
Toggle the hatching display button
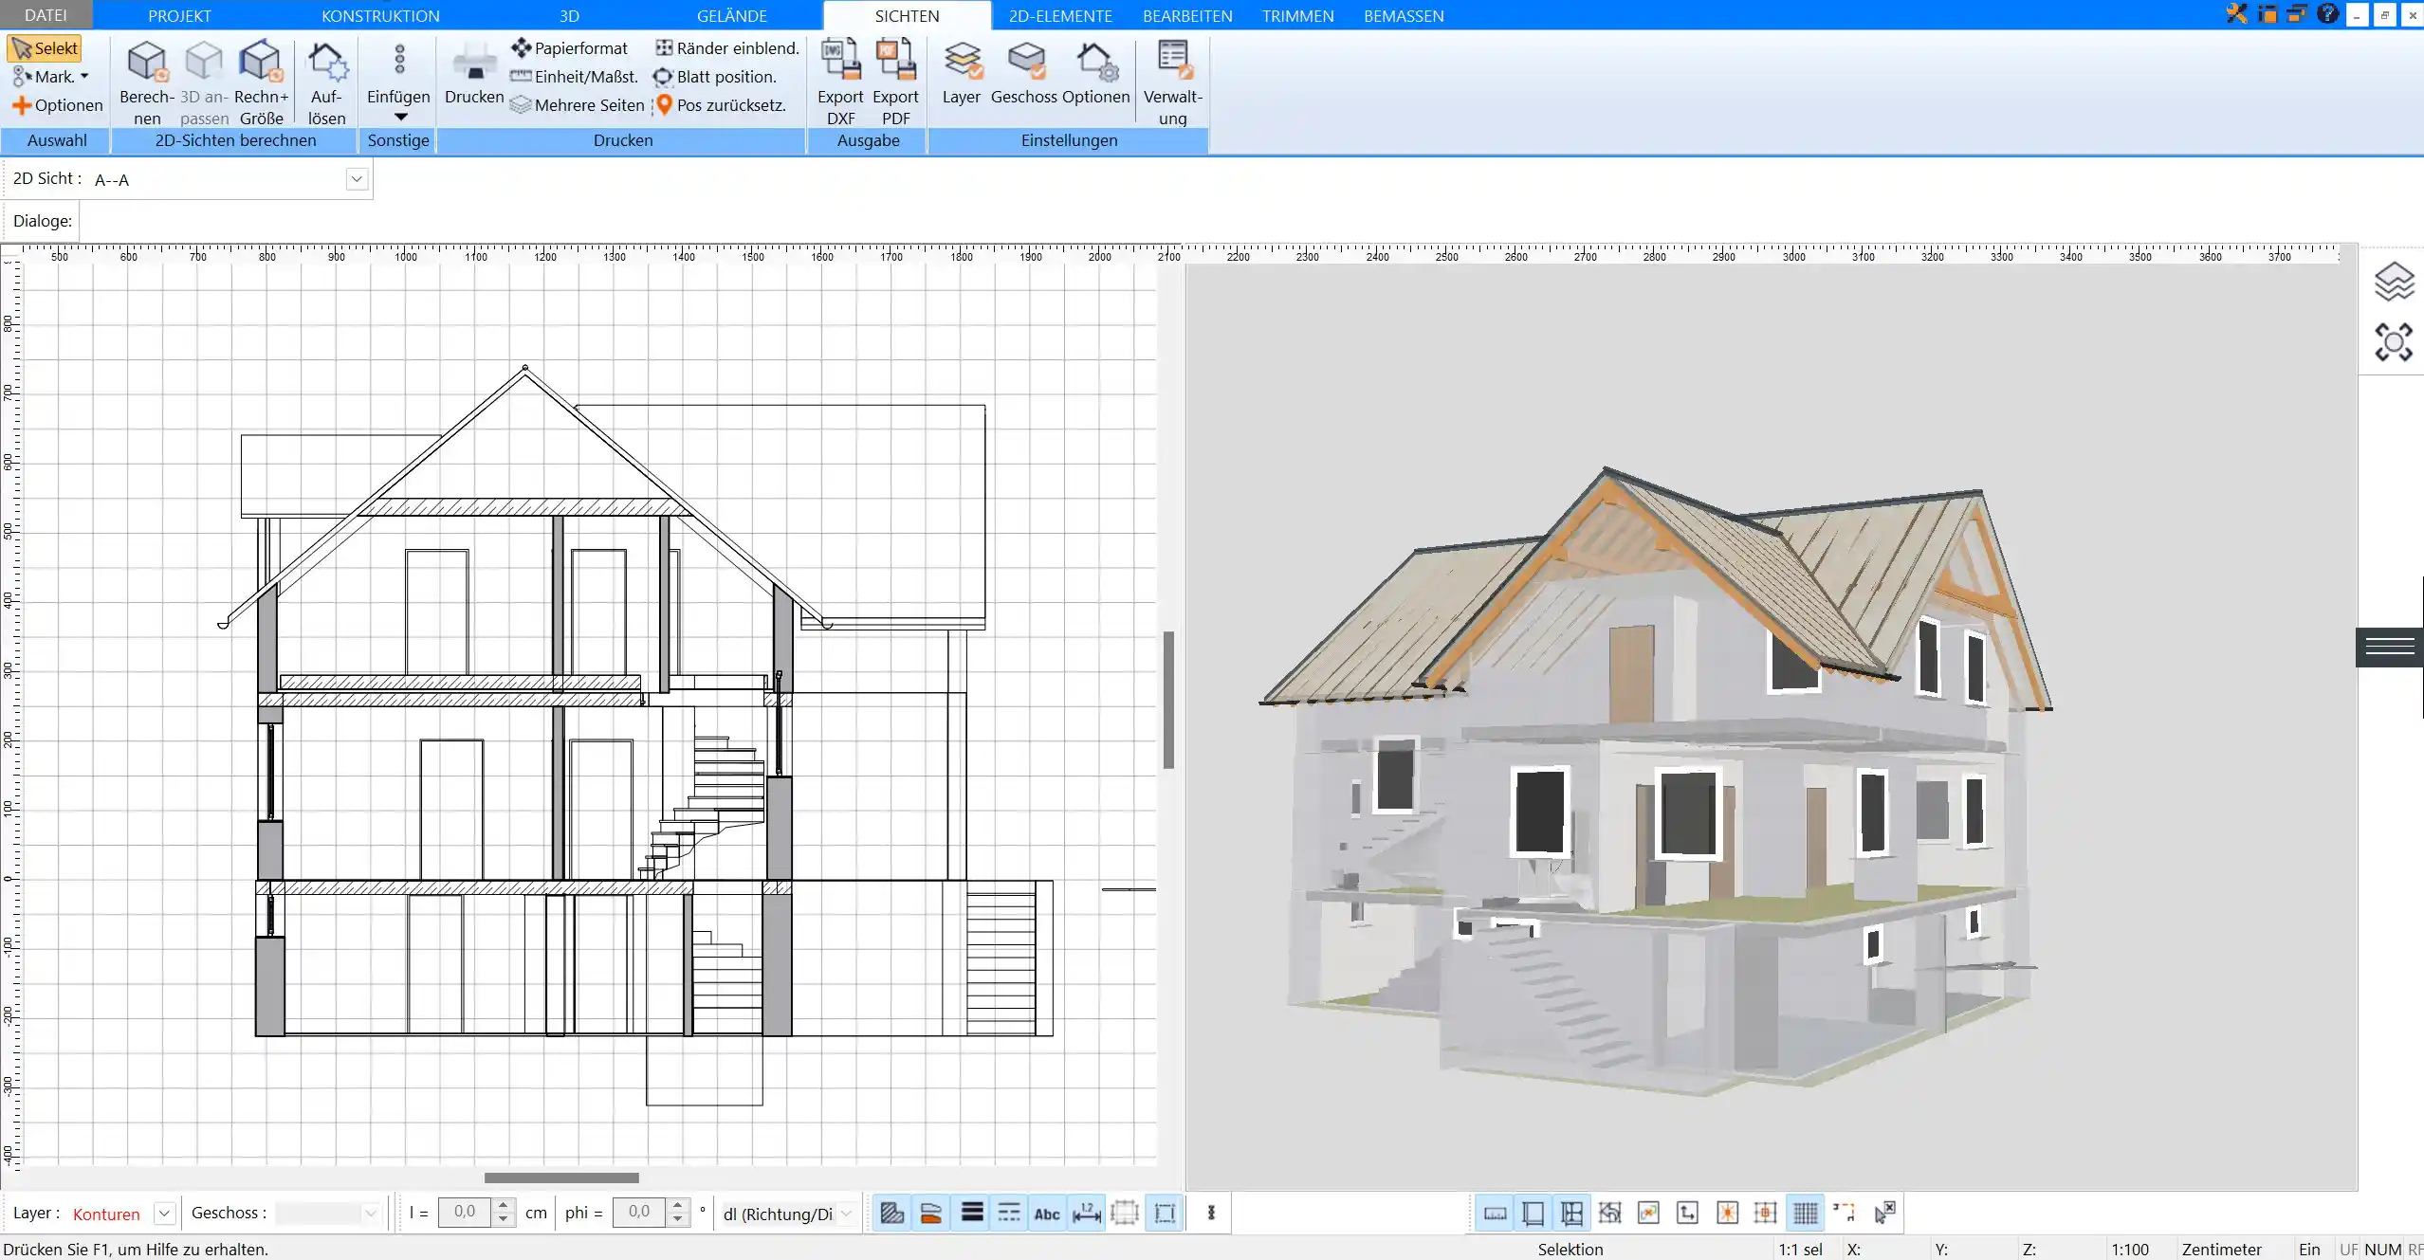(x=891, y=1213)
